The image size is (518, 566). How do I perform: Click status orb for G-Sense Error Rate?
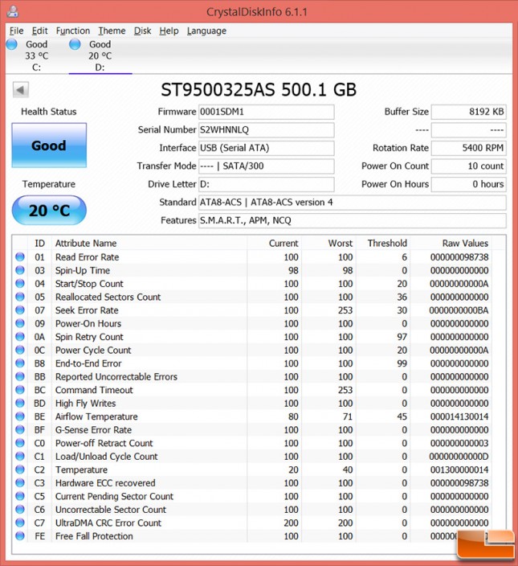coord(20,429)
